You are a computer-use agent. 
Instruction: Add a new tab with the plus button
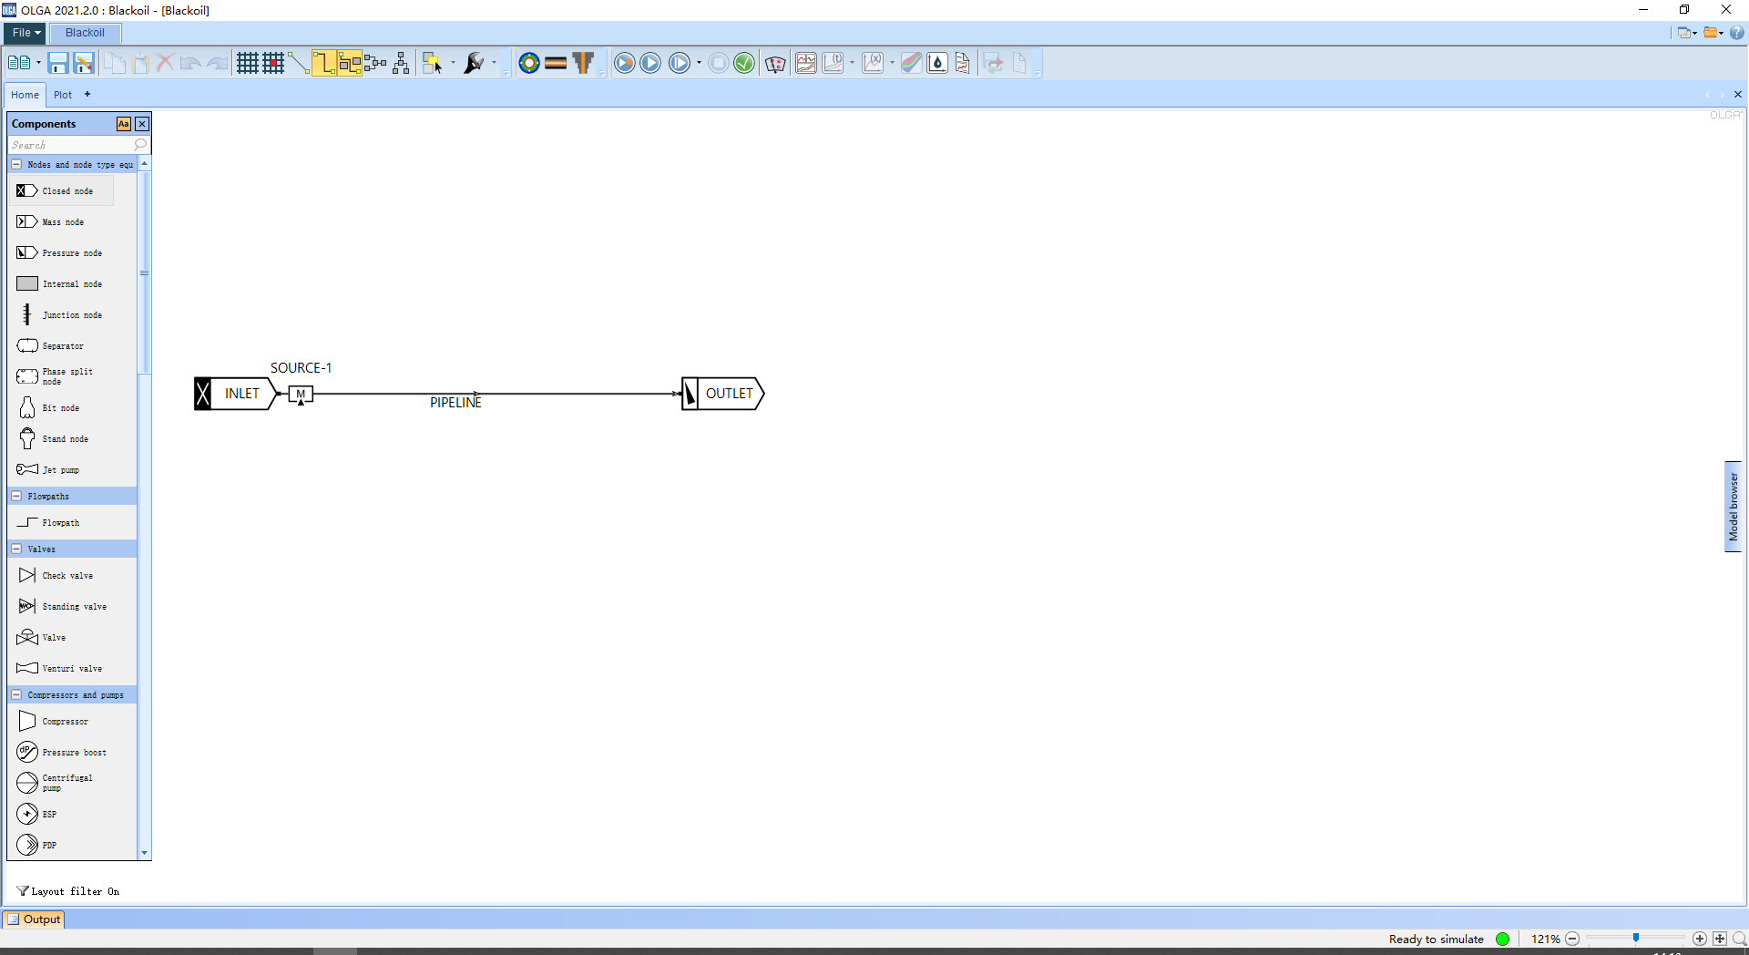coord(87,94)
